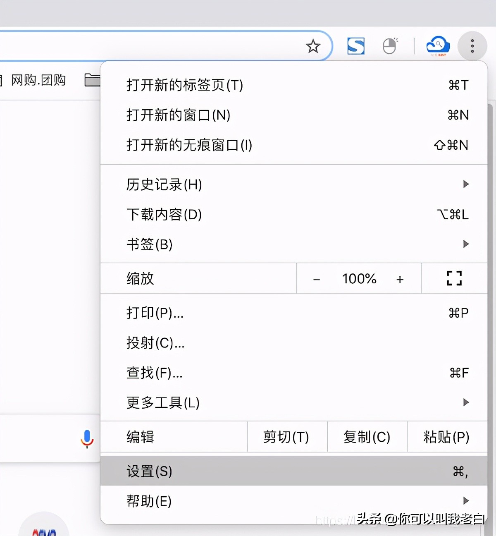Expand the 书签(B) submenu
The image size is (496, 536).
[x=150, y=244]
